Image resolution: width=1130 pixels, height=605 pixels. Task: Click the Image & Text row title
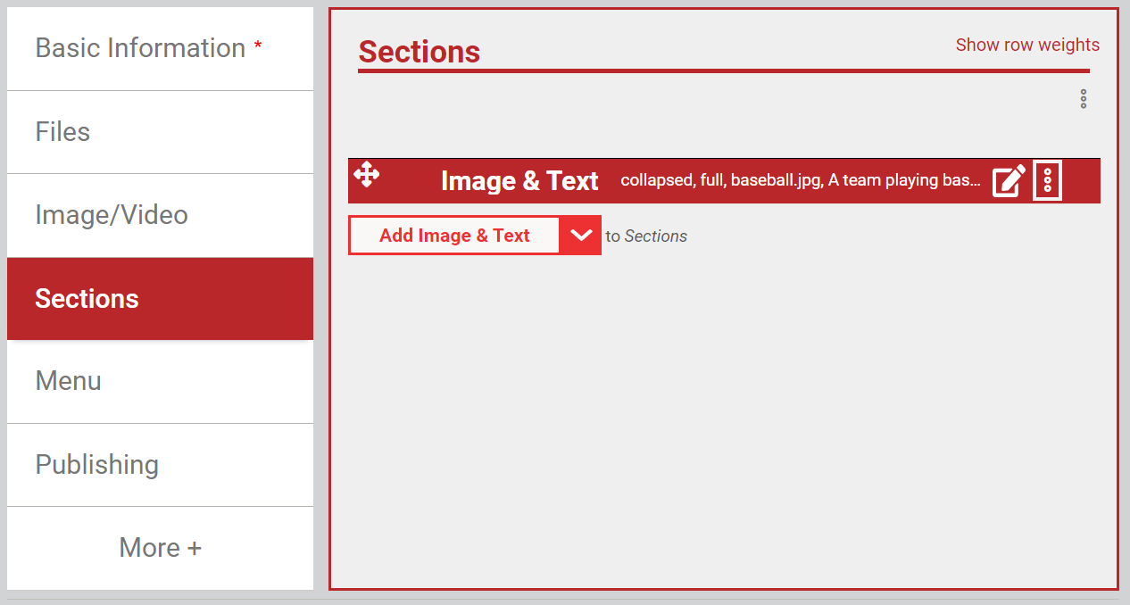coord(519,181)
